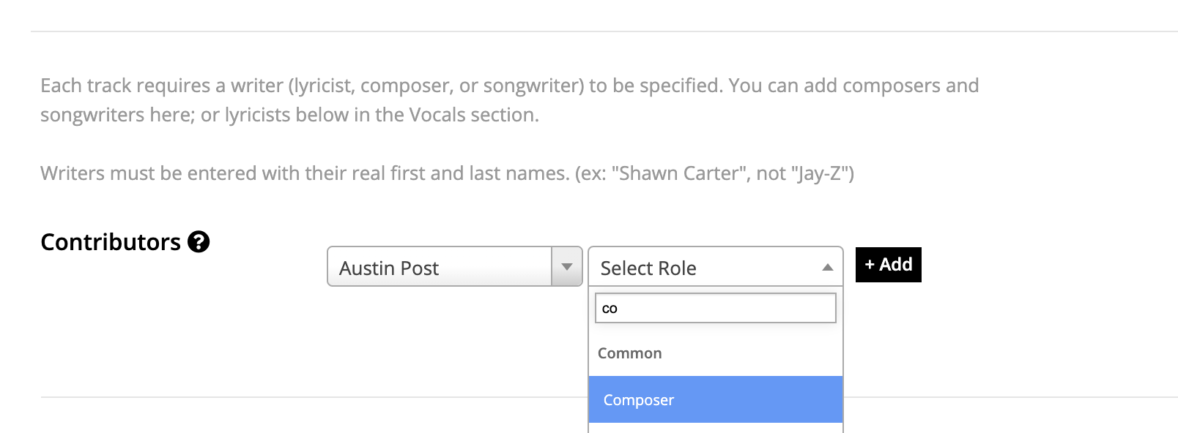Choose the highlighted Composer role option
Screen dimensions: 1178x433
716,399
